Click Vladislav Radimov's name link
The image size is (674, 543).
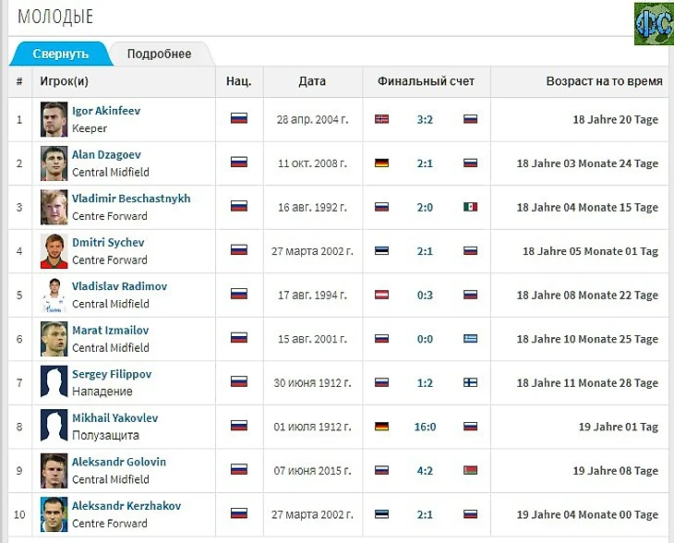tap(119, 286)
